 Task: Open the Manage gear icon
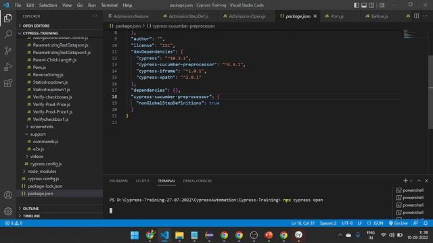(x=8, y=211)
